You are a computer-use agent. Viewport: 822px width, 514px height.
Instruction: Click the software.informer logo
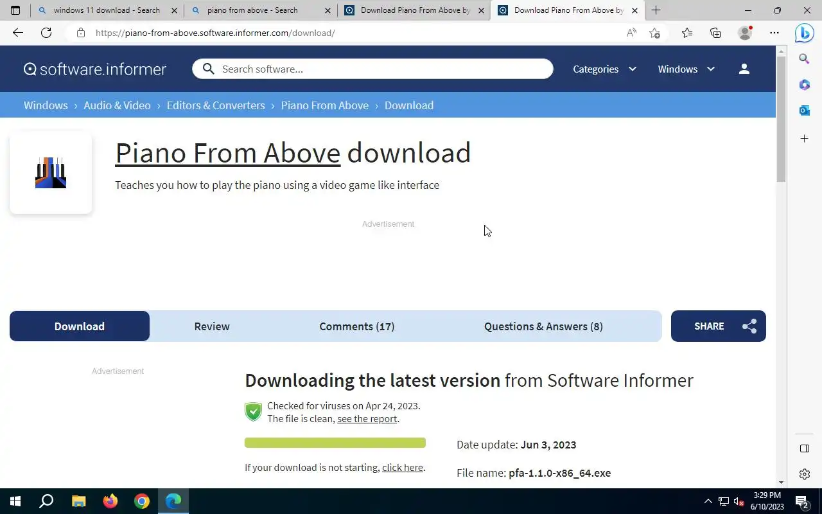point(95,69)
